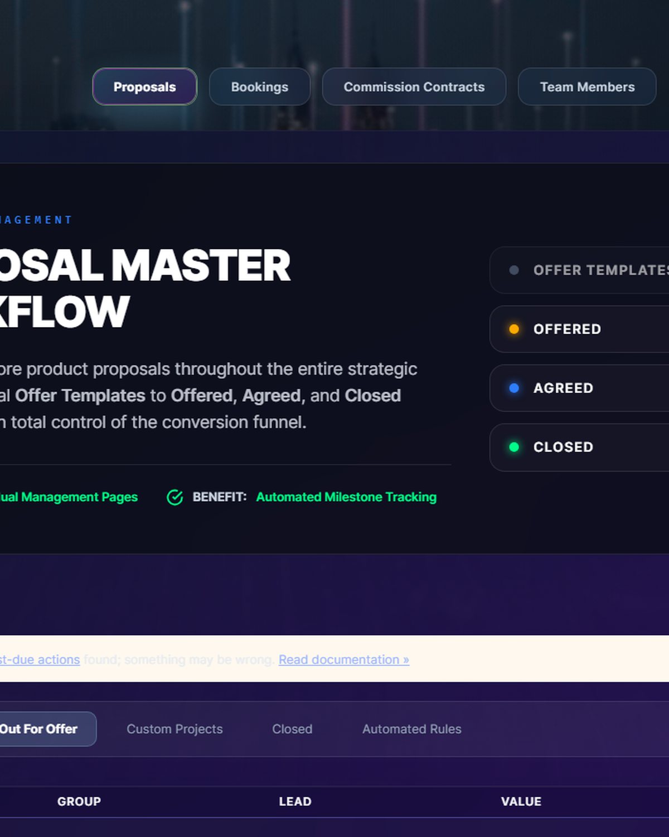The height and width of the screenshot is (837, 669).
Task: Click the GROUP column header
Action: click(x=79, y=801)
